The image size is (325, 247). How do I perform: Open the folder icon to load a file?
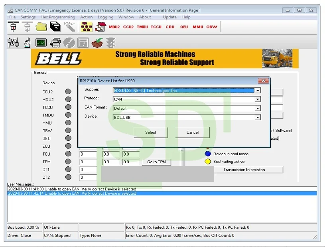coord(41,26)
